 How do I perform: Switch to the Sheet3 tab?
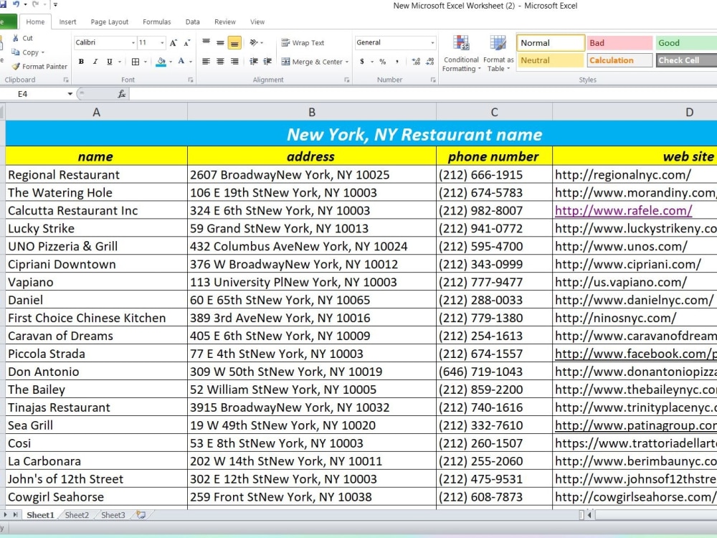point(113,515)
